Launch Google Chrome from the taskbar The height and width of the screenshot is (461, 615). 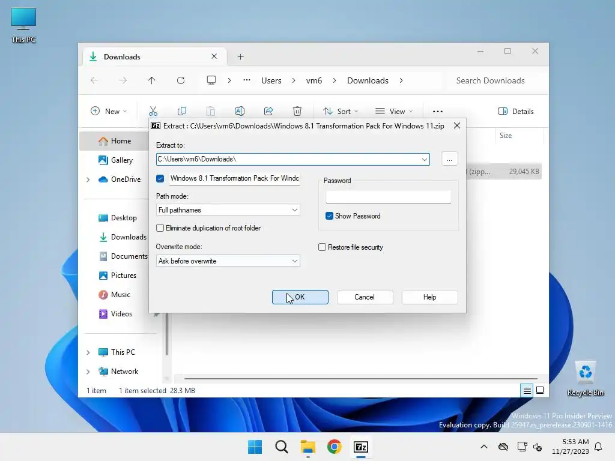point(334,447)
